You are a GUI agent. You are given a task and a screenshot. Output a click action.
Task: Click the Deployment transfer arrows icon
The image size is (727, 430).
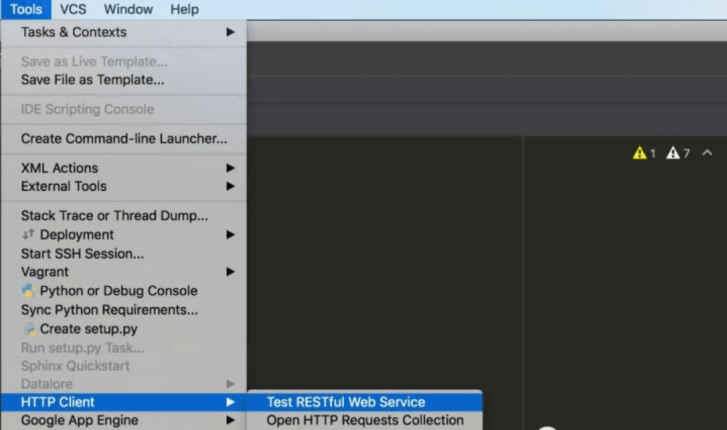[x=28, y=234]
